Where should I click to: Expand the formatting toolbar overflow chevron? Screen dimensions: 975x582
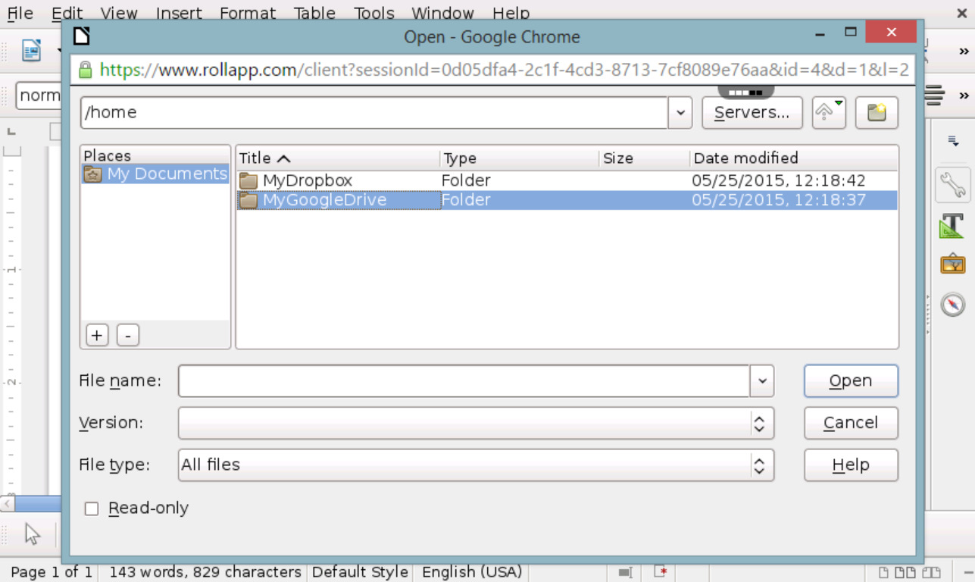964,95
